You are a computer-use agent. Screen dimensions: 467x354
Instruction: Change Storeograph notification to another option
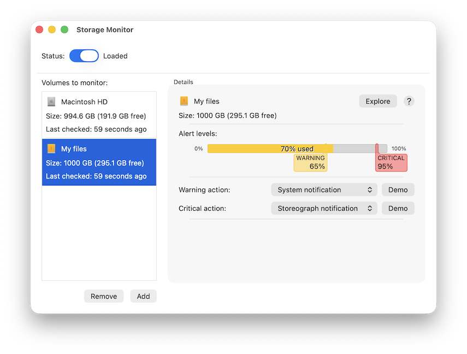pos(324,208)
